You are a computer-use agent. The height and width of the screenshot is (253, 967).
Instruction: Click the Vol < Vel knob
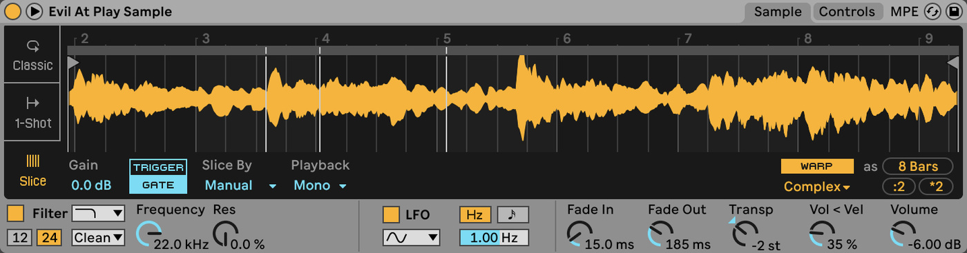[x=821, y=234]
